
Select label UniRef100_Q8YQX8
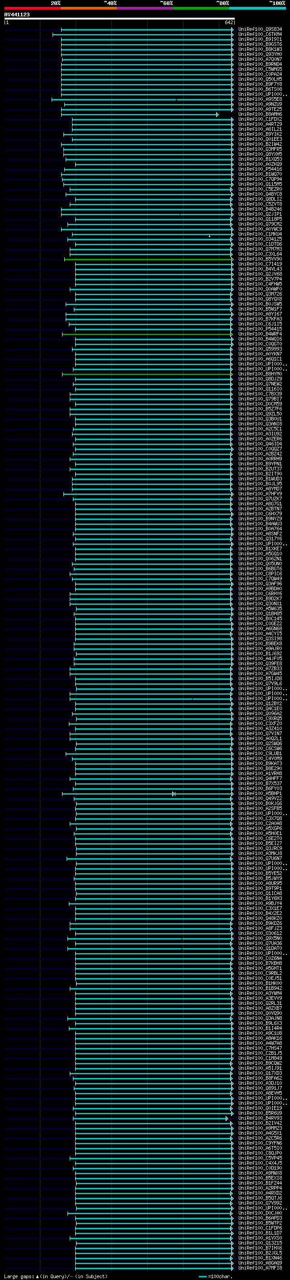tap(260, 299)
